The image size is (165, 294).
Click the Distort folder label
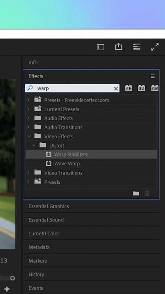click(x=57, y=146)
